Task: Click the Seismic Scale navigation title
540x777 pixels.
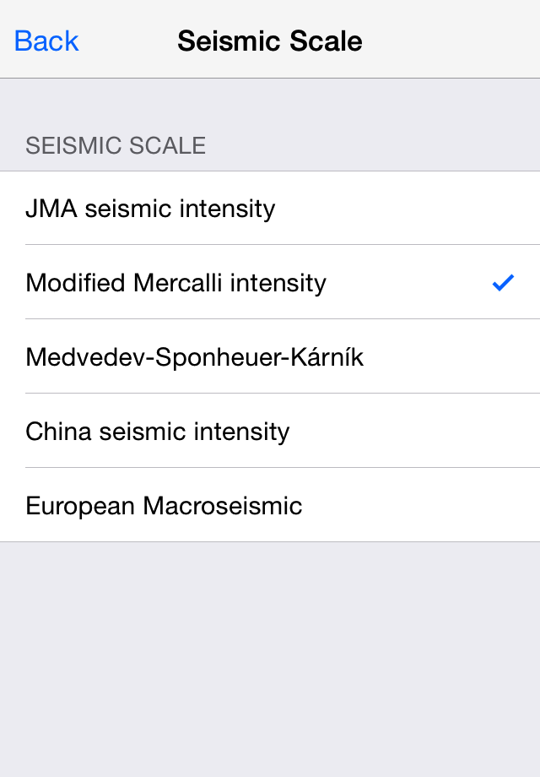Action: coord(270,41)
